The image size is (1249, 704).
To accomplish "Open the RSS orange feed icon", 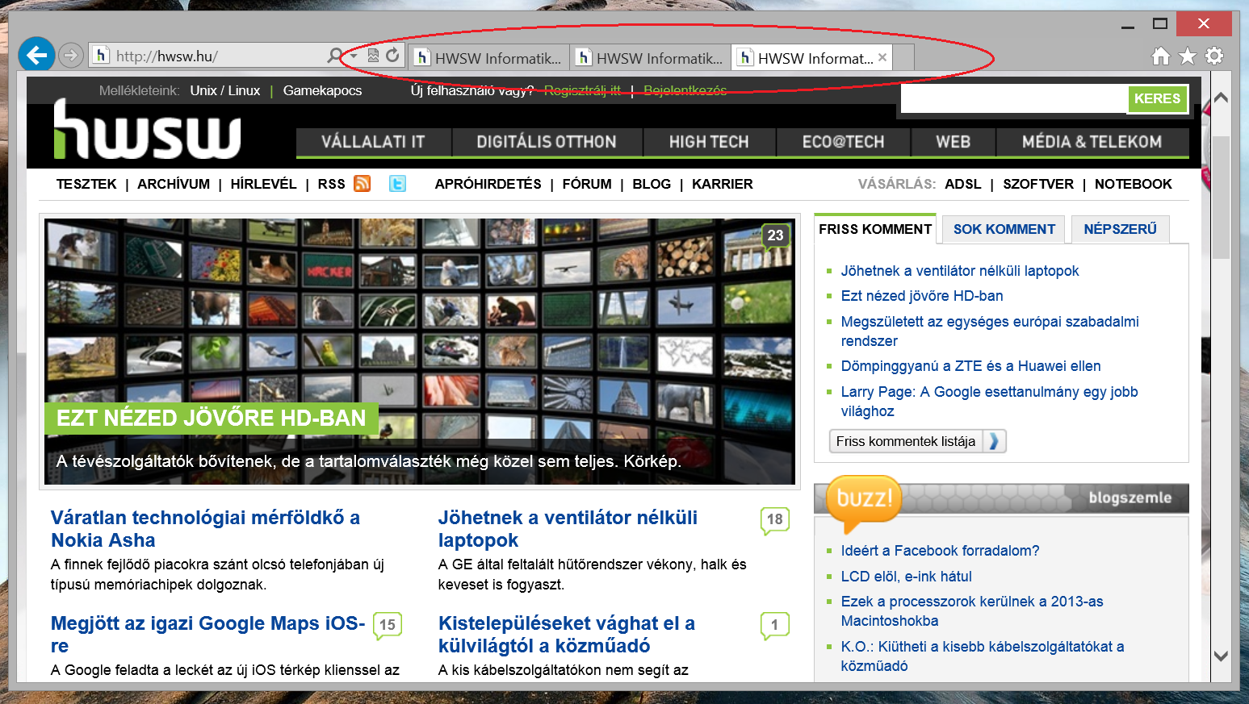I will click(363, 184).
